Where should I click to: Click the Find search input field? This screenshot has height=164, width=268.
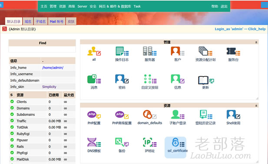42,49
